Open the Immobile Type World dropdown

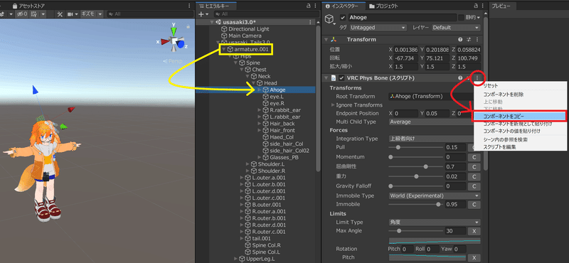[x=435, y=196]
